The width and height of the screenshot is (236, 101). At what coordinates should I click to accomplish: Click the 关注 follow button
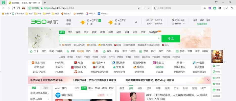101,95
